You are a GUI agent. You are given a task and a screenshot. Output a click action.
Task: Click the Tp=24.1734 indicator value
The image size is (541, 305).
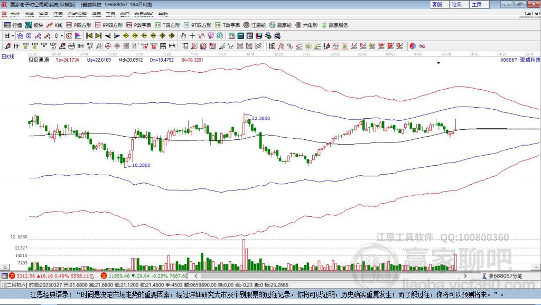[67, 60]
